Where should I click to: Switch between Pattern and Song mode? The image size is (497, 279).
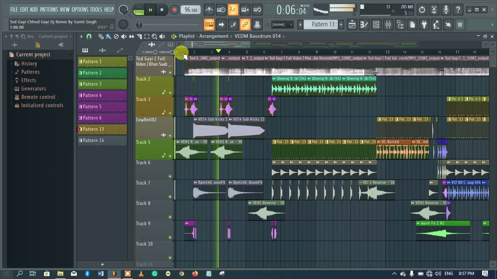coord(139,10)
